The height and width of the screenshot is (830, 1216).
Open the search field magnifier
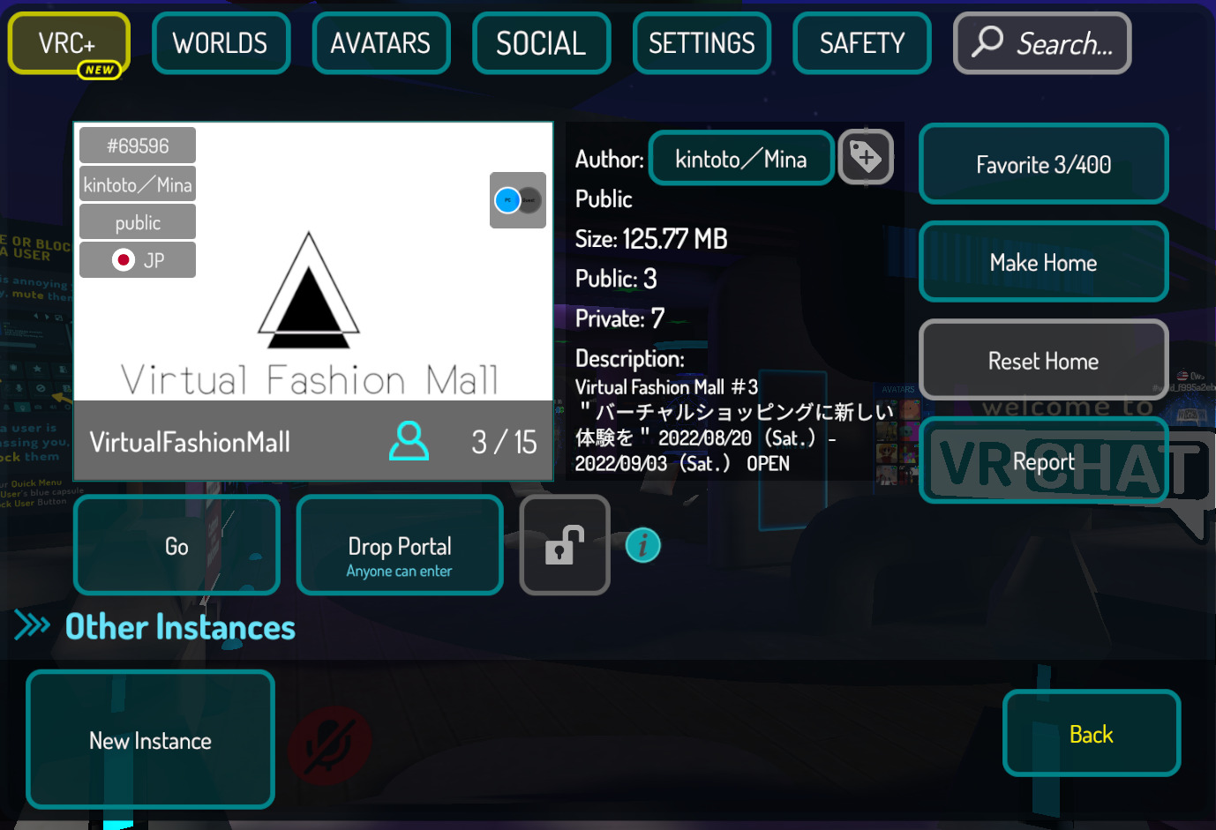987,42
